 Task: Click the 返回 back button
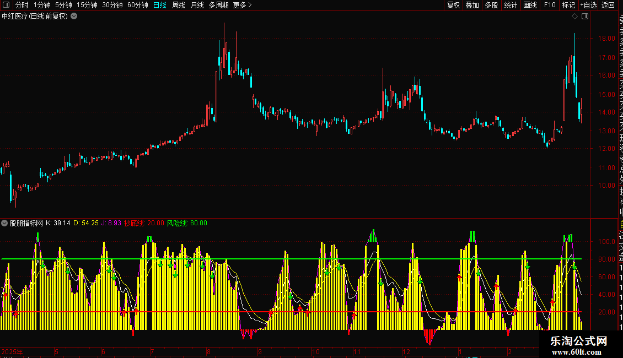[608, 5]
